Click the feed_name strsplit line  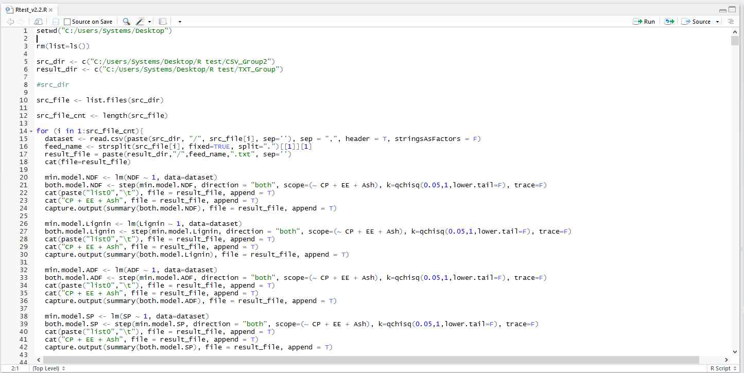pyautogui.click(x=178, y=147)
